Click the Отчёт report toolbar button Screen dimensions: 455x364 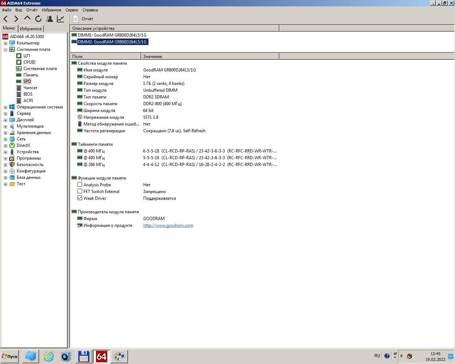pyautogui.click(x=83, y=19)
